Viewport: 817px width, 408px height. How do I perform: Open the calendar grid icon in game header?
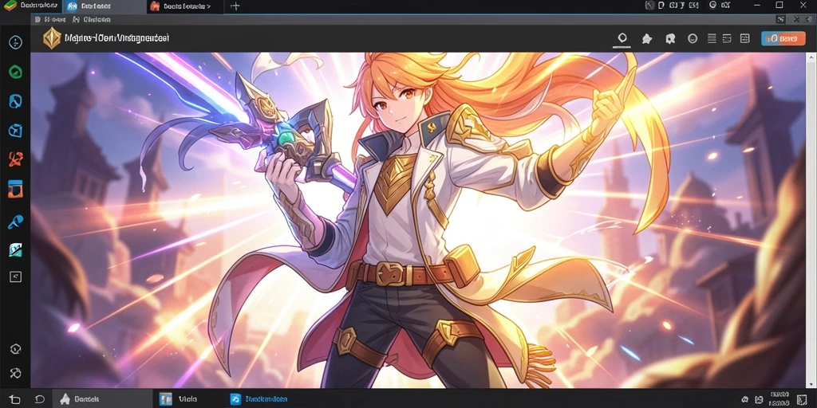[x=744, y=38]
